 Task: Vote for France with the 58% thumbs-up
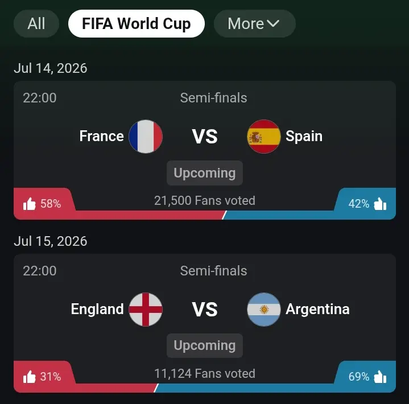(x=42, y=204)
